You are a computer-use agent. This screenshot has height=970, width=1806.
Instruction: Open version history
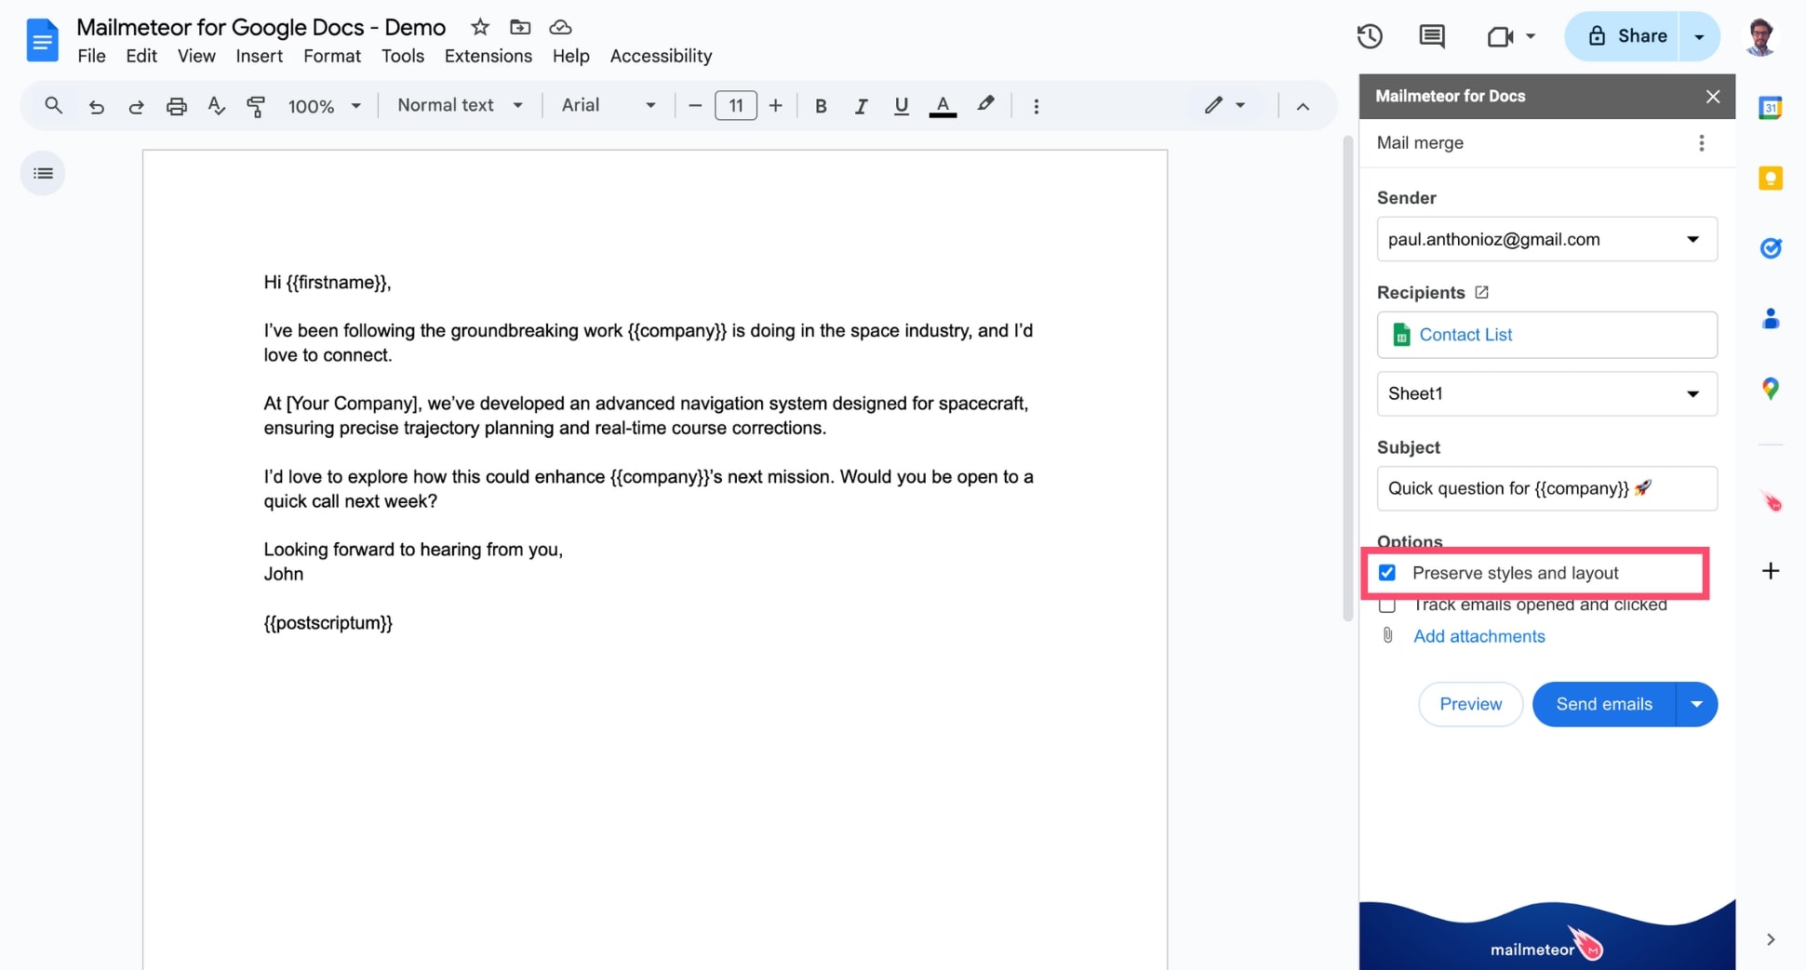(x=1369, y=36)
